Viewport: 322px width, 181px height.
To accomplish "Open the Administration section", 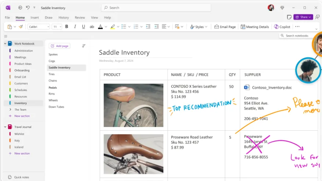I will point(23,51).
